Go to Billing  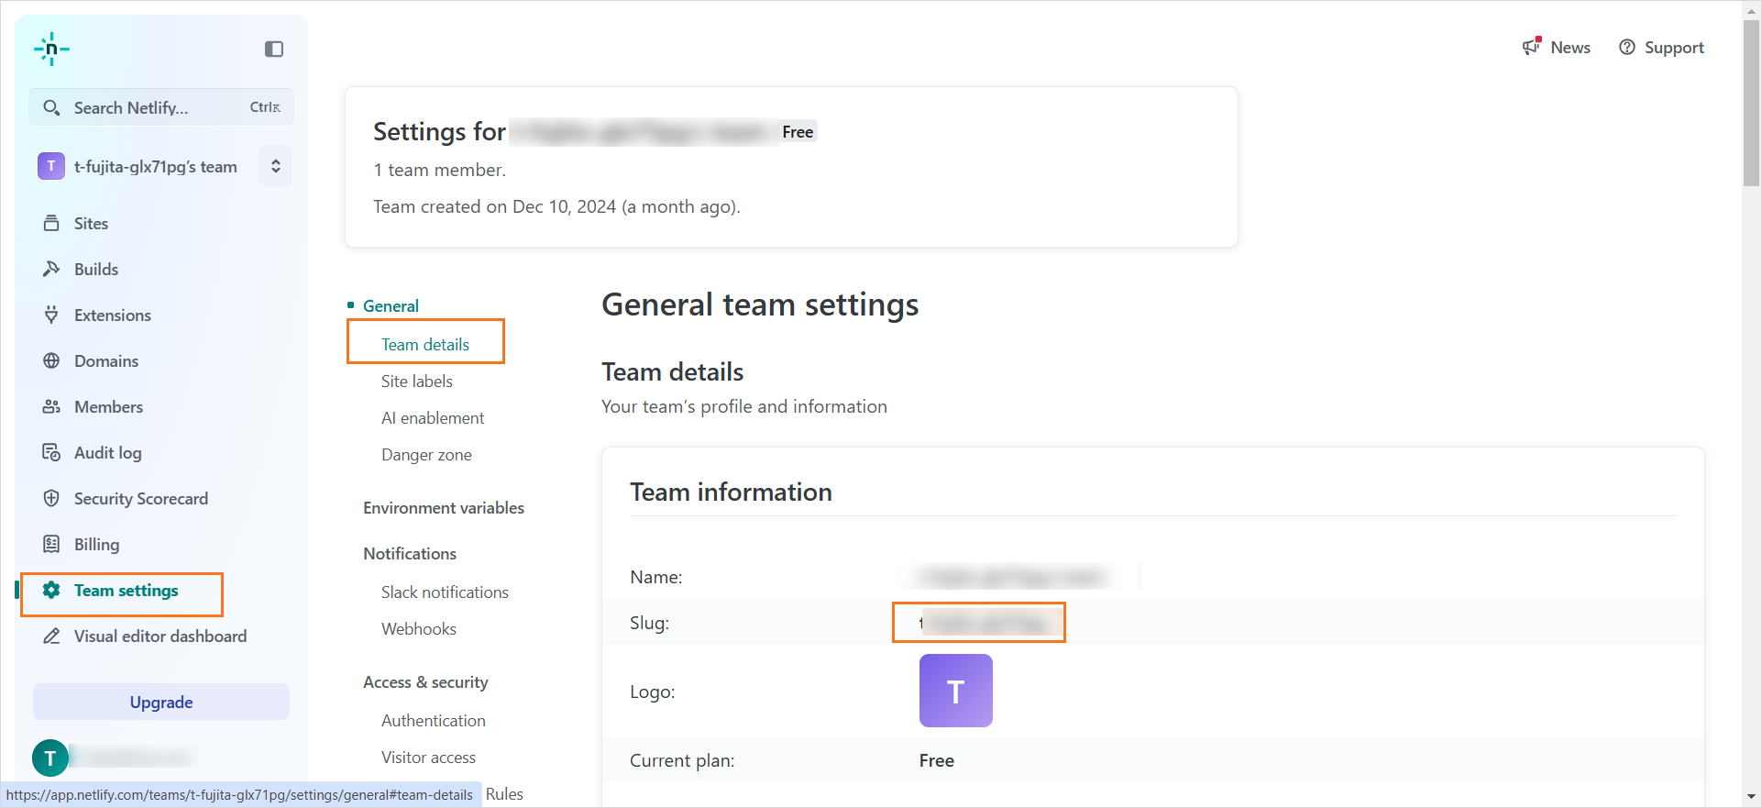tap(96, 544)
